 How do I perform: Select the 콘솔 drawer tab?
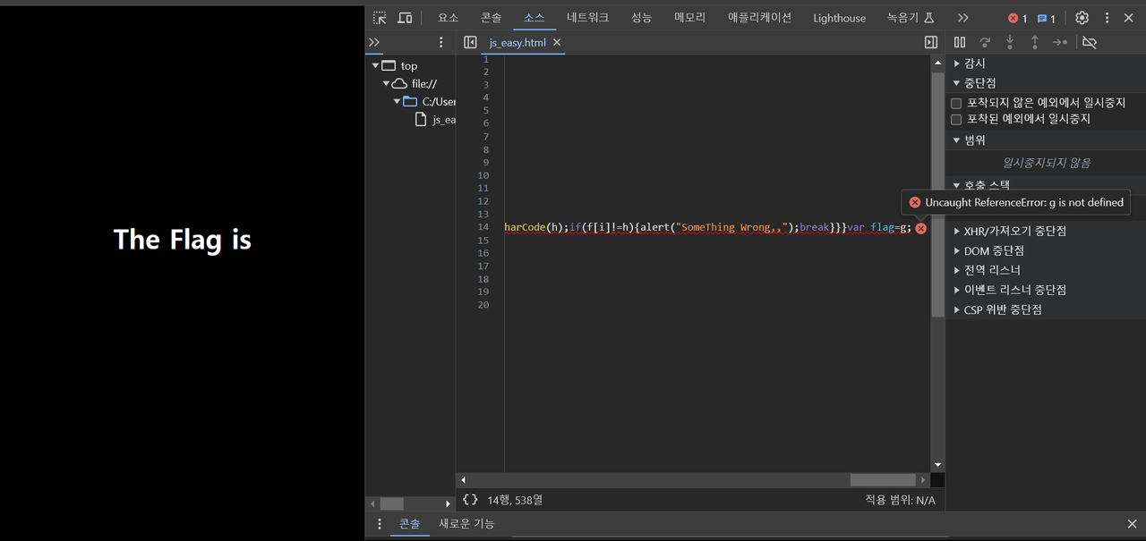click(x=409, y=524)
